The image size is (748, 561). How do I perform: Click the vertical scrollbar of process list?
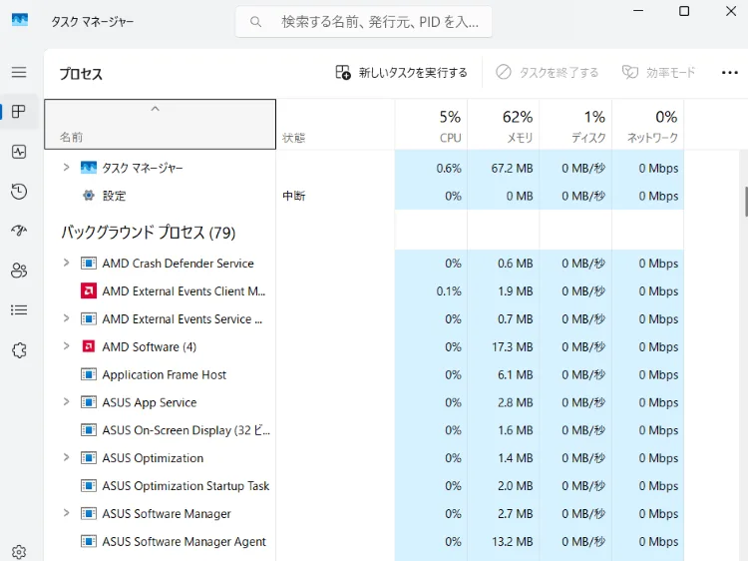[x=744, y=200]
